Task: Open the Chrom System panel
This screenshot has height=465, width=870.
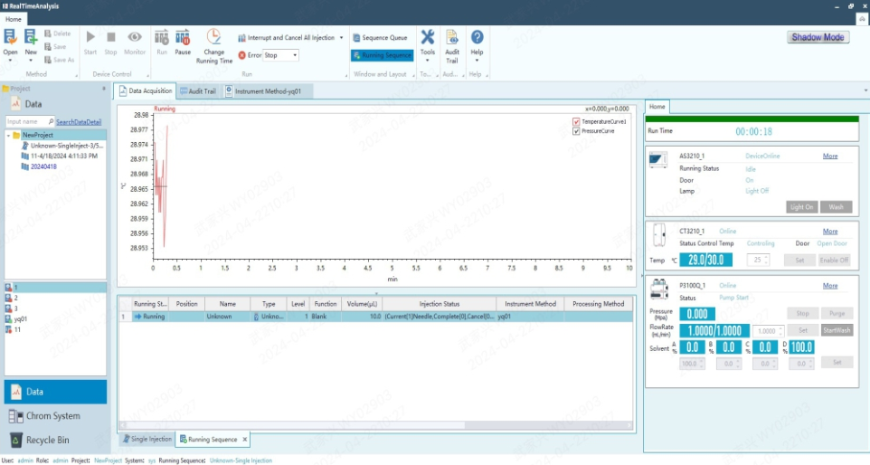Action: [x=54, y=416]
